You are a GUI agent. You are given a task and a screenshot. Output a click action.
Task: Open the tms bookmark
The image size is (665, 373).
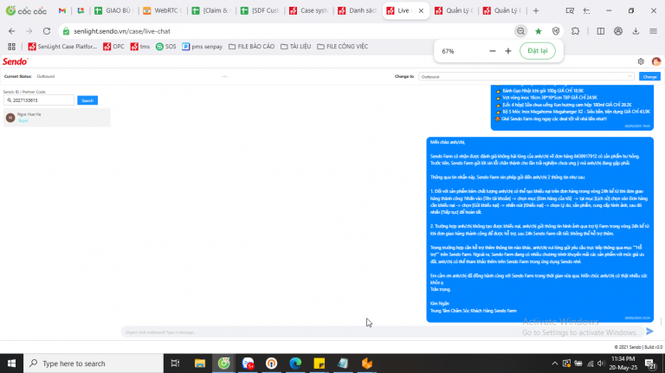(x=140, y=47)
